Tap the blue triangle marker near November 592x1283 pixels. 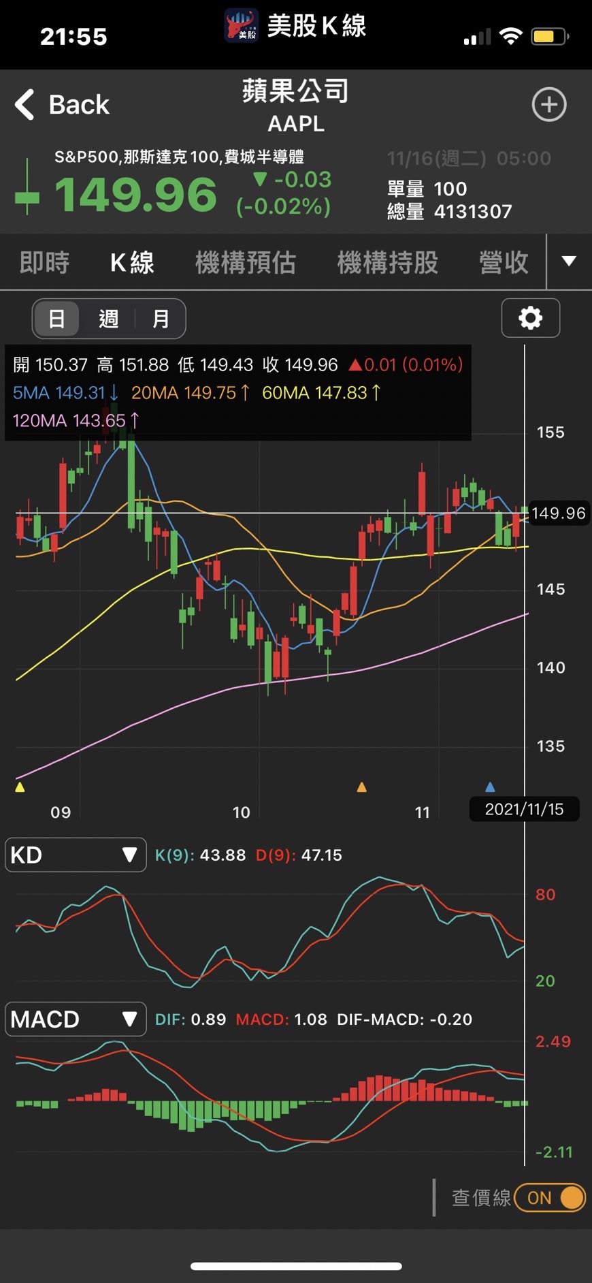490,787
